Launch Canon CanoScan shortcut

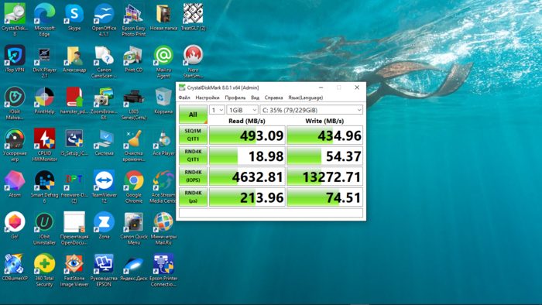(104, 61)
